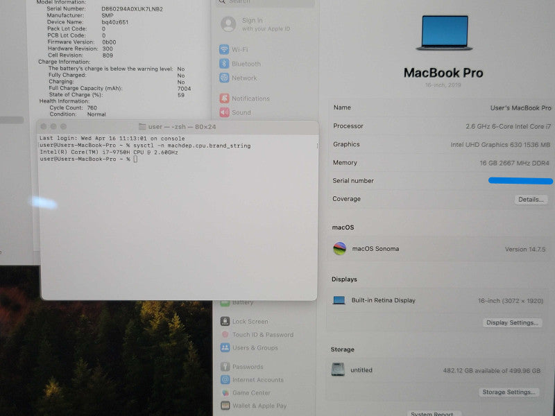This screenshot has width=555, height=416.
Task: Click the Serial number row label
Action: (x=353, y=181)
